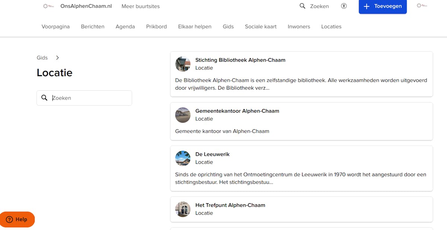Click the Stichting Bibliotheek thumbnail image
Viewport: 447px width, 230px height.
point(183,64)
